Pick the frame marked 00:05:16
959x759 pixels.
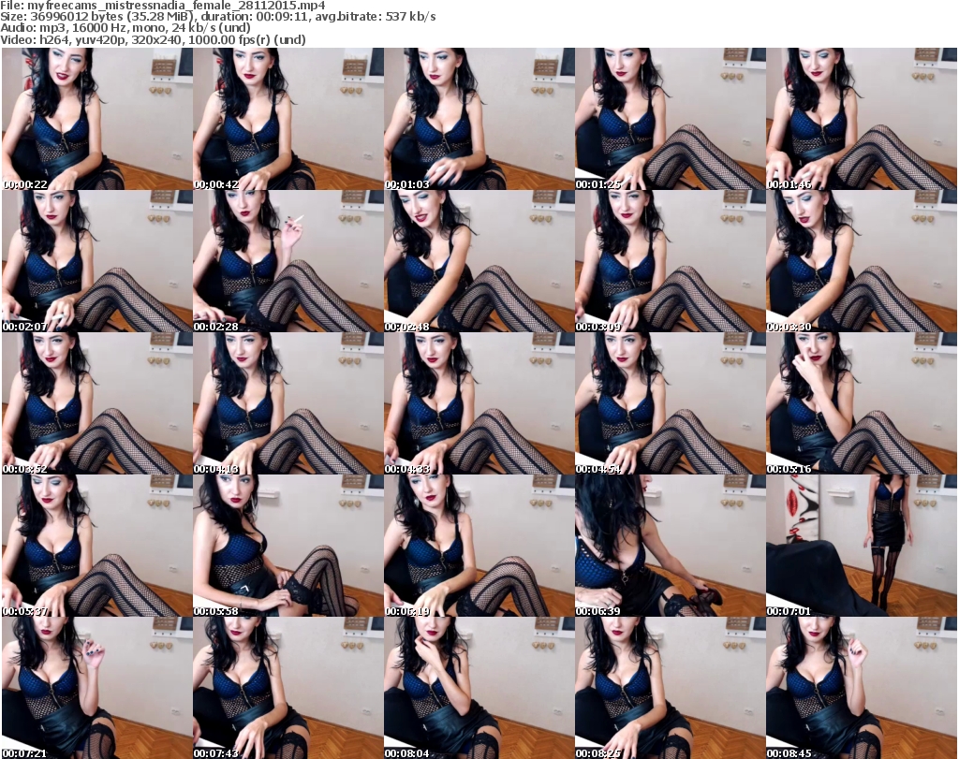tap(862, 403)
